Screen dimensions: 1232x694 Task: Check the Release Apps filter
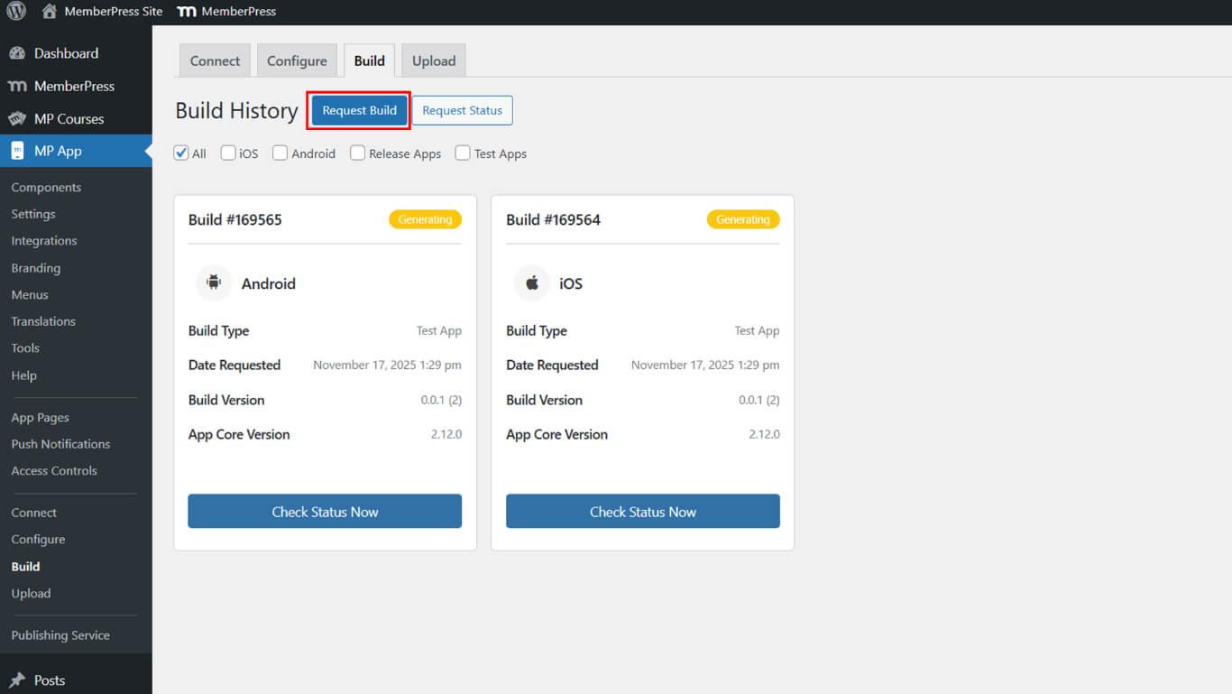(x=358, y=153)
